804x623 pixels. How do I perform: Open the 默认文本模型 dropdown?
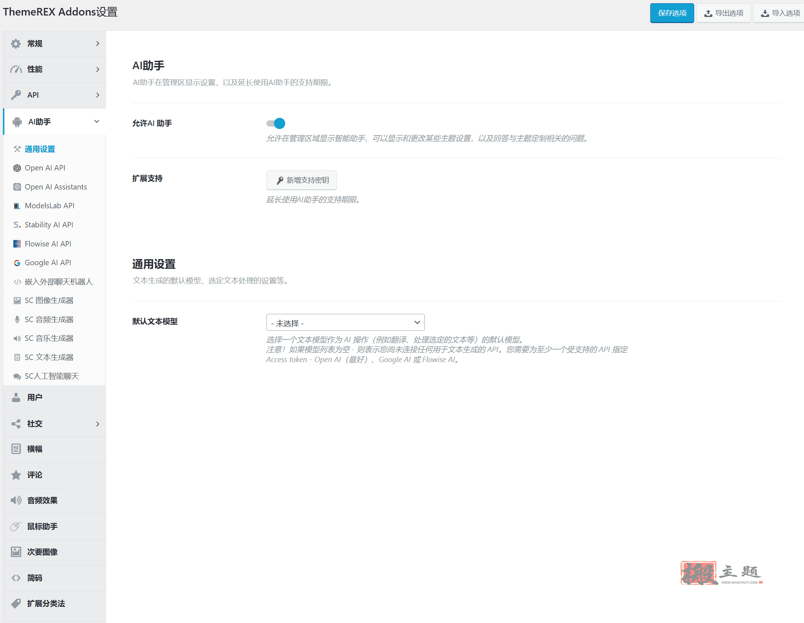(x=345, y=323)
